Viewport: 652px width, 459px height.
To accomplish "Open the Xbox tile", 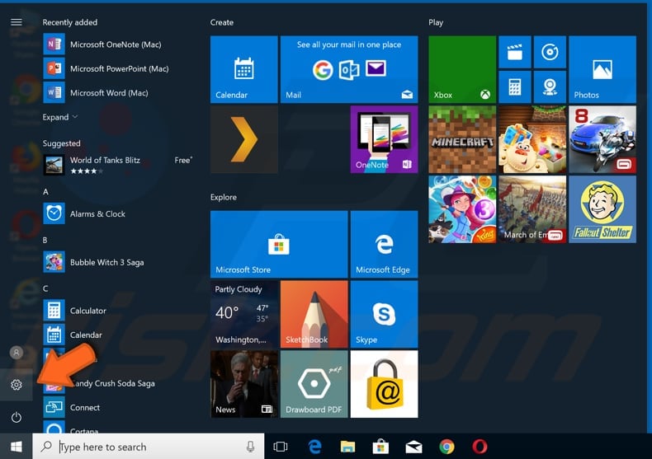I will pyautogui.click(x=461, y=69).
